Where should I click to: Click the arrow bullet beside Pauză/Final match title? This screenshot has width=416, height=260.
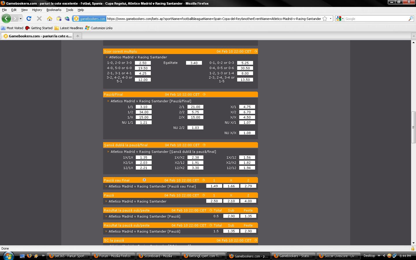108,101
